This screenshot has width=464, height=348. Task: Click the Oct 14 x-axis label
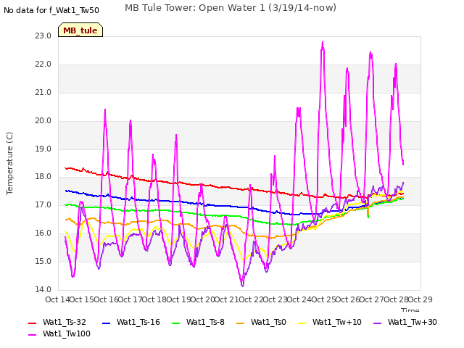pyautogui.click(x=57, y=299)
